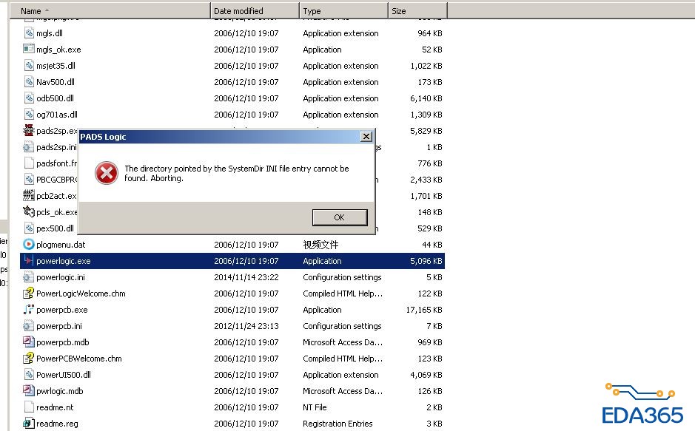
Task: Click the 6,140 KB size of odb500.dll
Action: [x=426, y=98]
